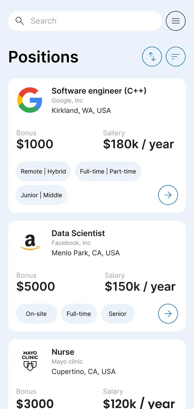This screenshot has height=409, width=194.
Task: Open the Data Scientist title
Action: (x=78, y=233)
